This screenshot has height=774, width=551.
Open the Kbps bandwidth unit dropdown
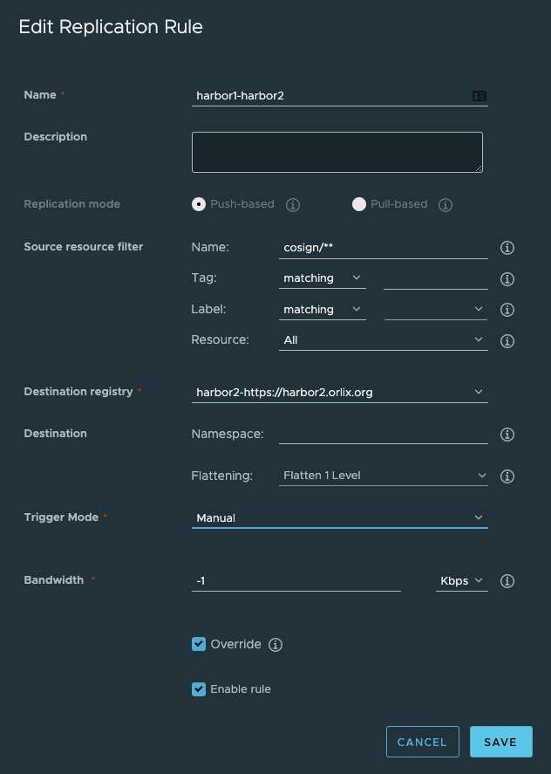tap(461, 581)
